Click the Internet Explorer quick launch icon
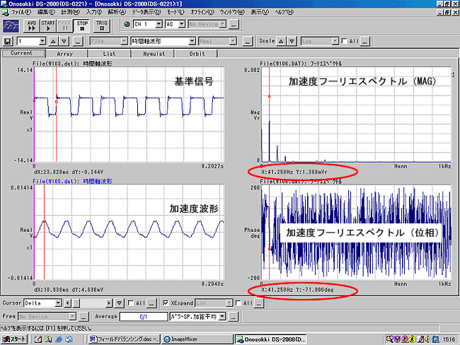The height and width of the screenshot is (345, 460). point(58,339)
